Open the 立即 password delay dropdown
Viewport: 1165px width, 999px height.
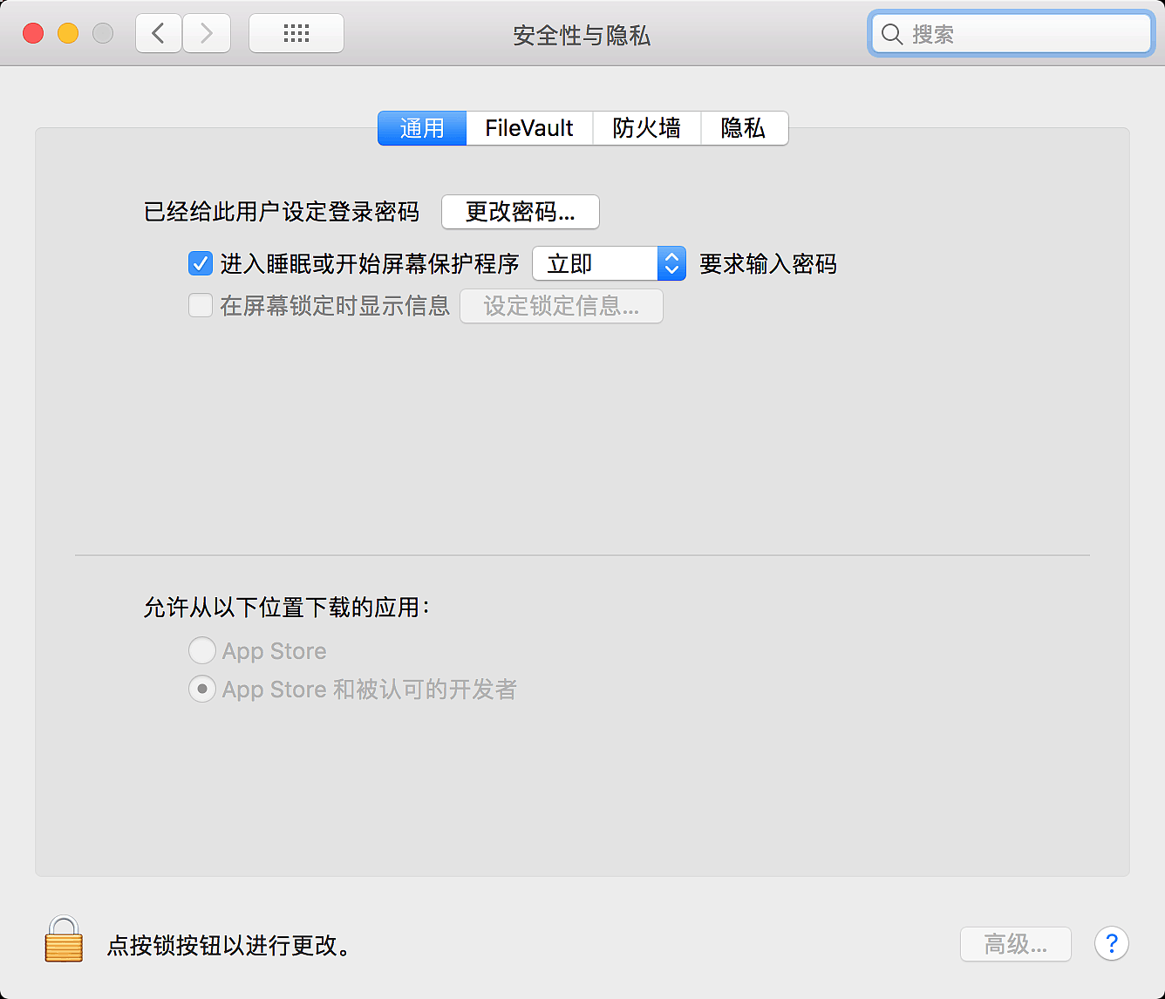click(x=609, y=263)
